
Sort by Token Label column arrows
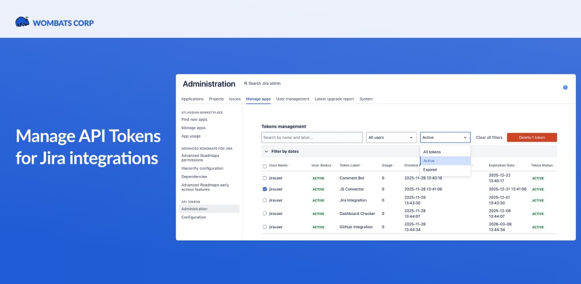(x=361, y=166)
